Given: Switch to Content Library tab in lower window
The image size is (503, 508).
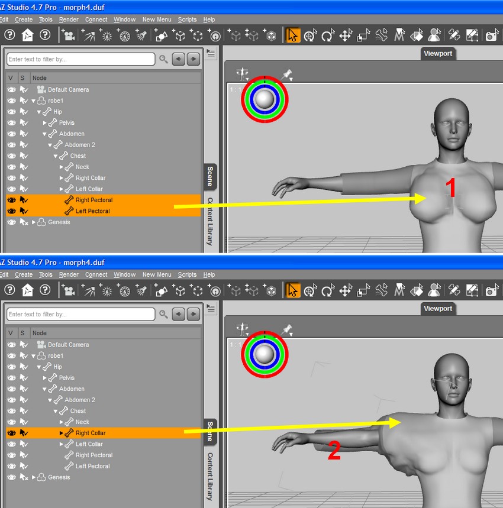Looking at the screenshot, I should tap(210, 476).
